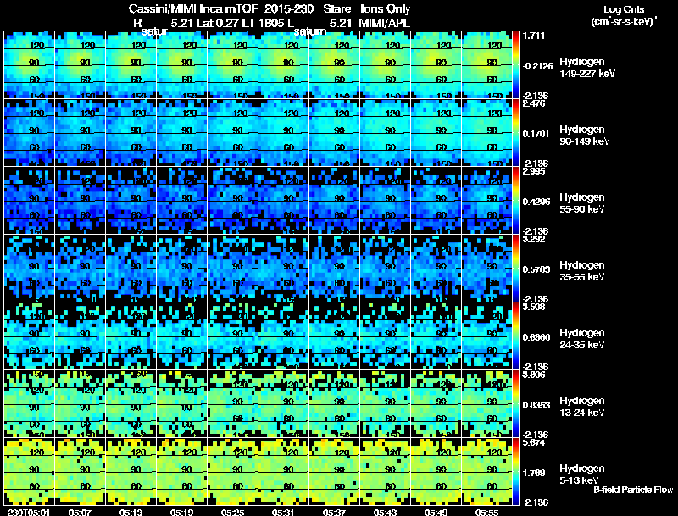The height and width of the screenshot is (516, 678).
Task: Click the '(cm²-sr-s-keV)' units label
Action: point(623,21)
